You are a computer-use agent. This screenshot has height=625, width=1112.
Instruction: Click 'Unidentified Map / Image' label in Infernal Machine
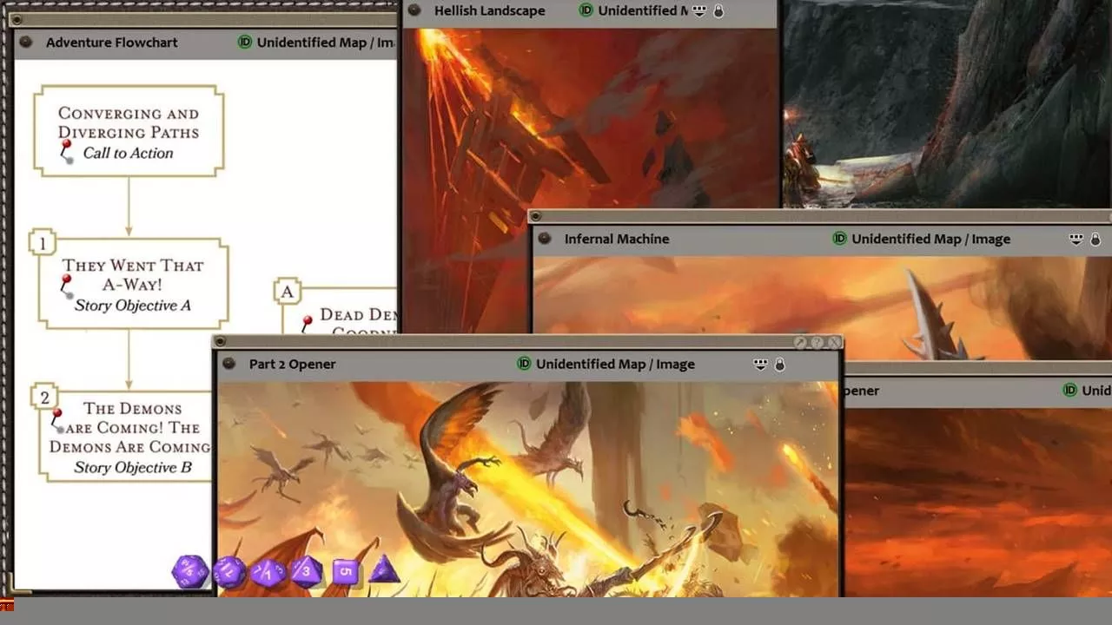931,239
